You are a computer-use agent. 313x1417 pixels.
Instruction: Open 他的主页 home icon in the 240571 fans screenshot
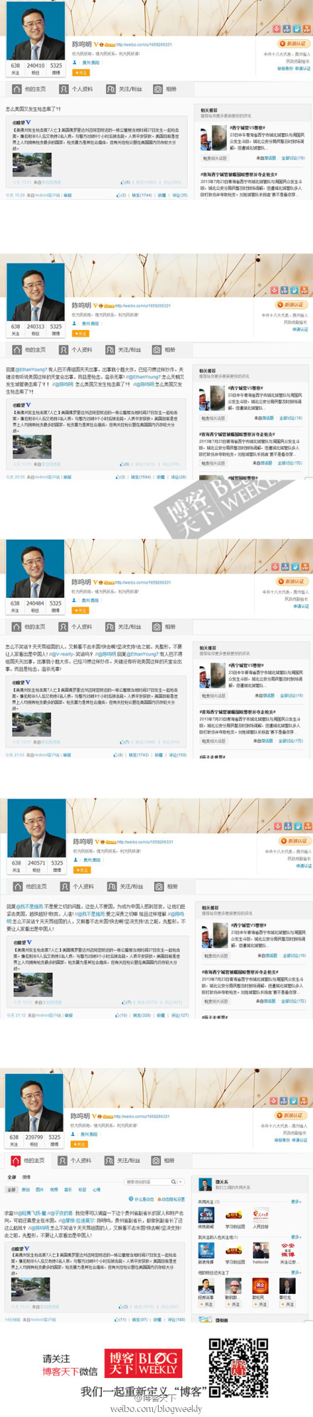pos(18,886)
